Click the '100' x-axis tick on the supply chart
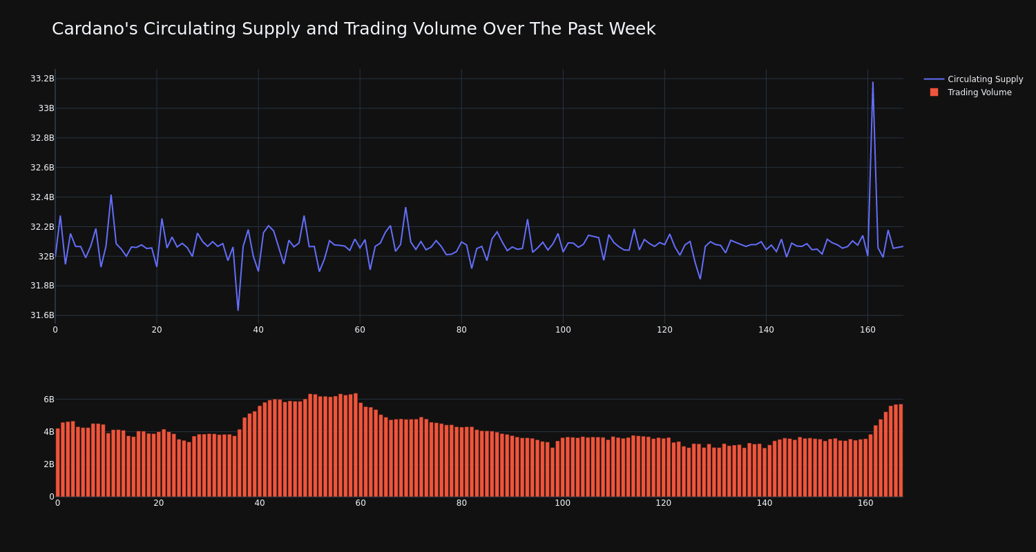Viewport: 1036px width, 552px height. [x=563, y=330]
